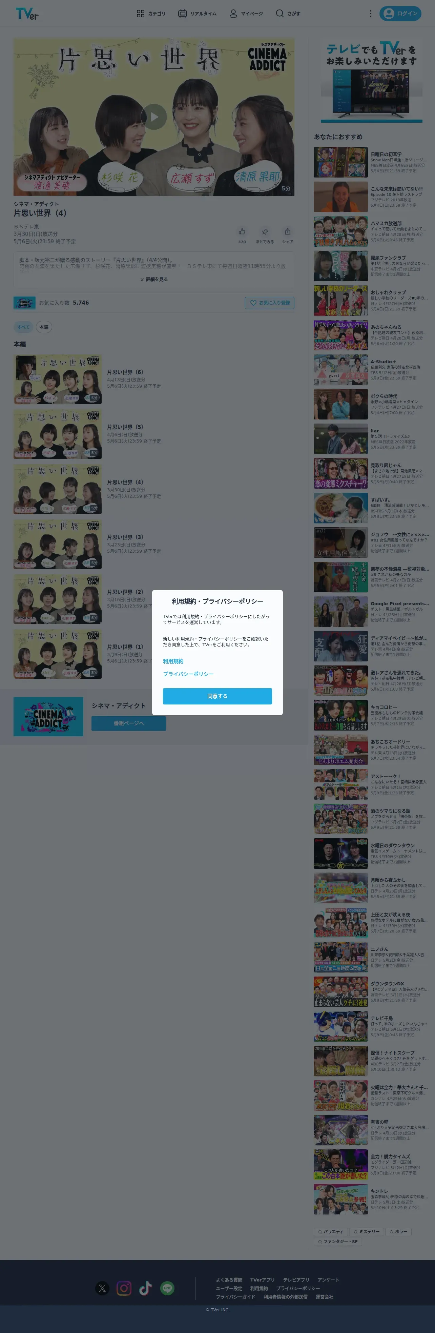
Task: Open X (Twitter) icon in footer
Action: point(102,1288)
